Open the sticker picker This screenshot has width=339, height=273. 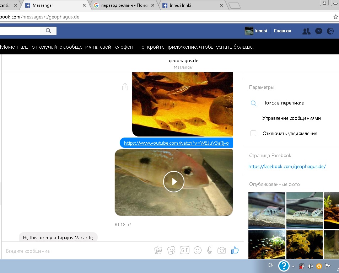pos(171,250)
